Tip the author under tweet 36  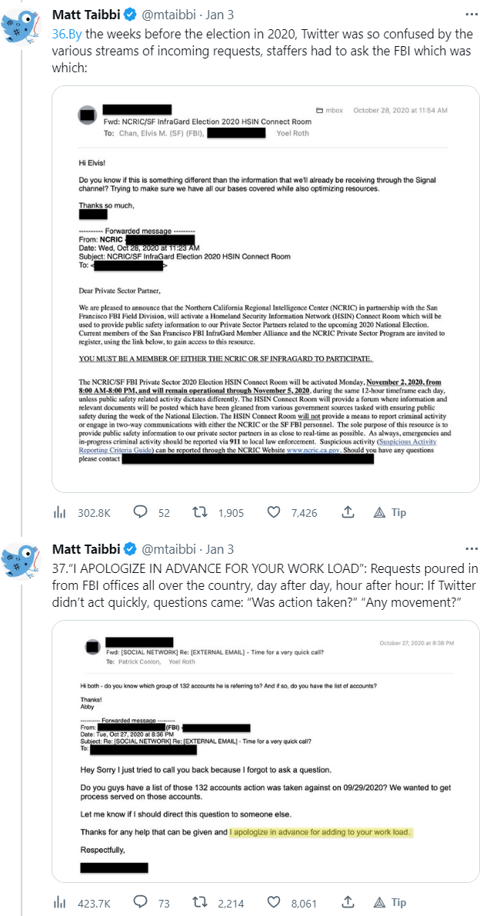(390, 512)
